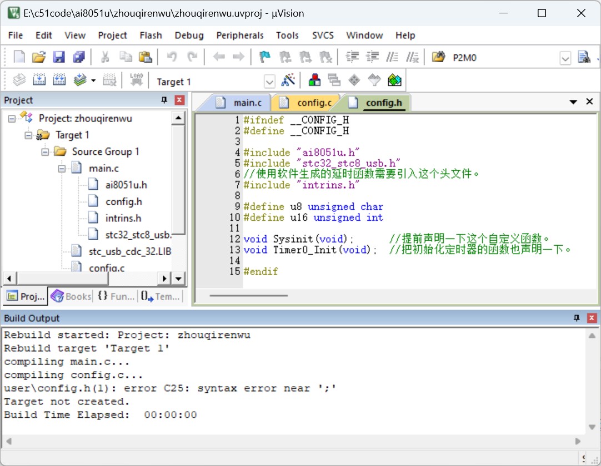Select ai8051u.h in the project tree
Screen dimensions: 601x466
point(126,185)
